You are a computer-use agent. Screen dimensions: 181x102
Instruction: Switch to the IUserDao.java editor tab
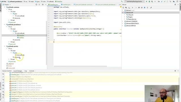[x=54, y=5]
